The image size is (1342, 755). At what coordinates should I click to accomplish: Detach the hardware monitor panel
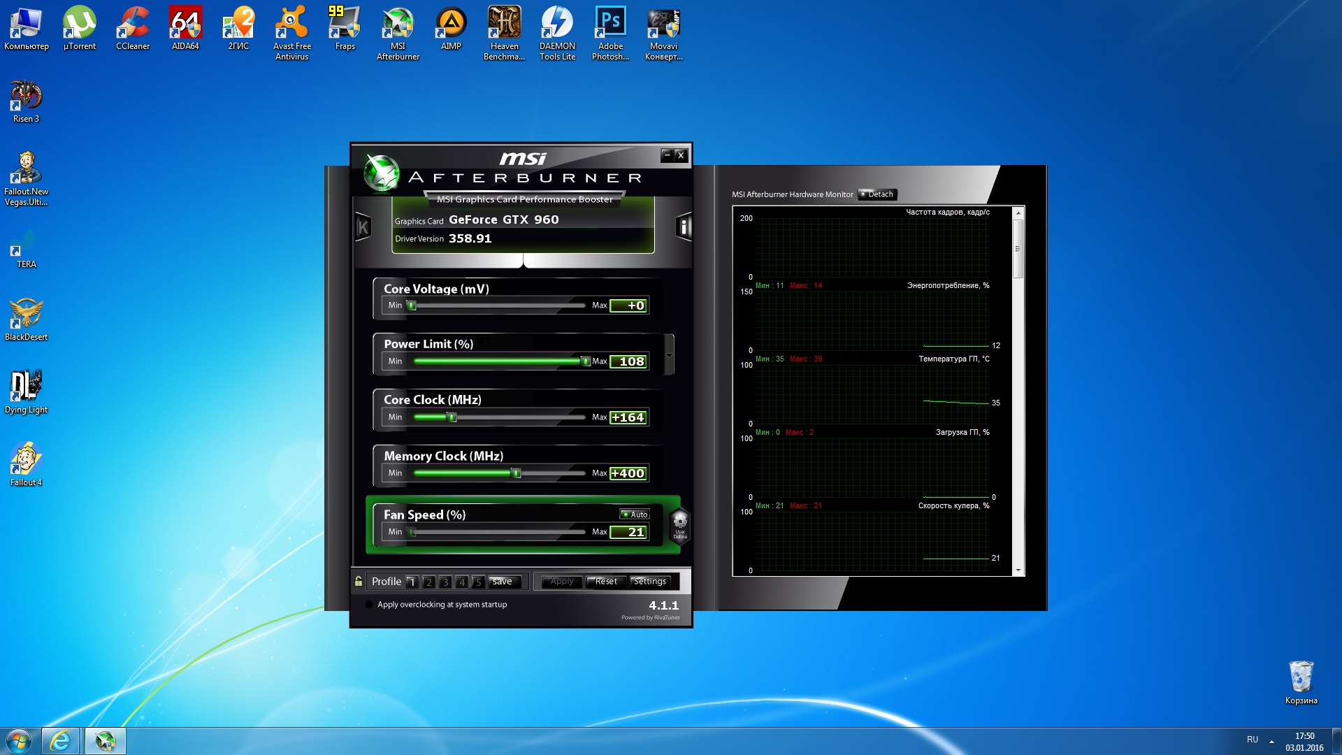pos(877,194)
